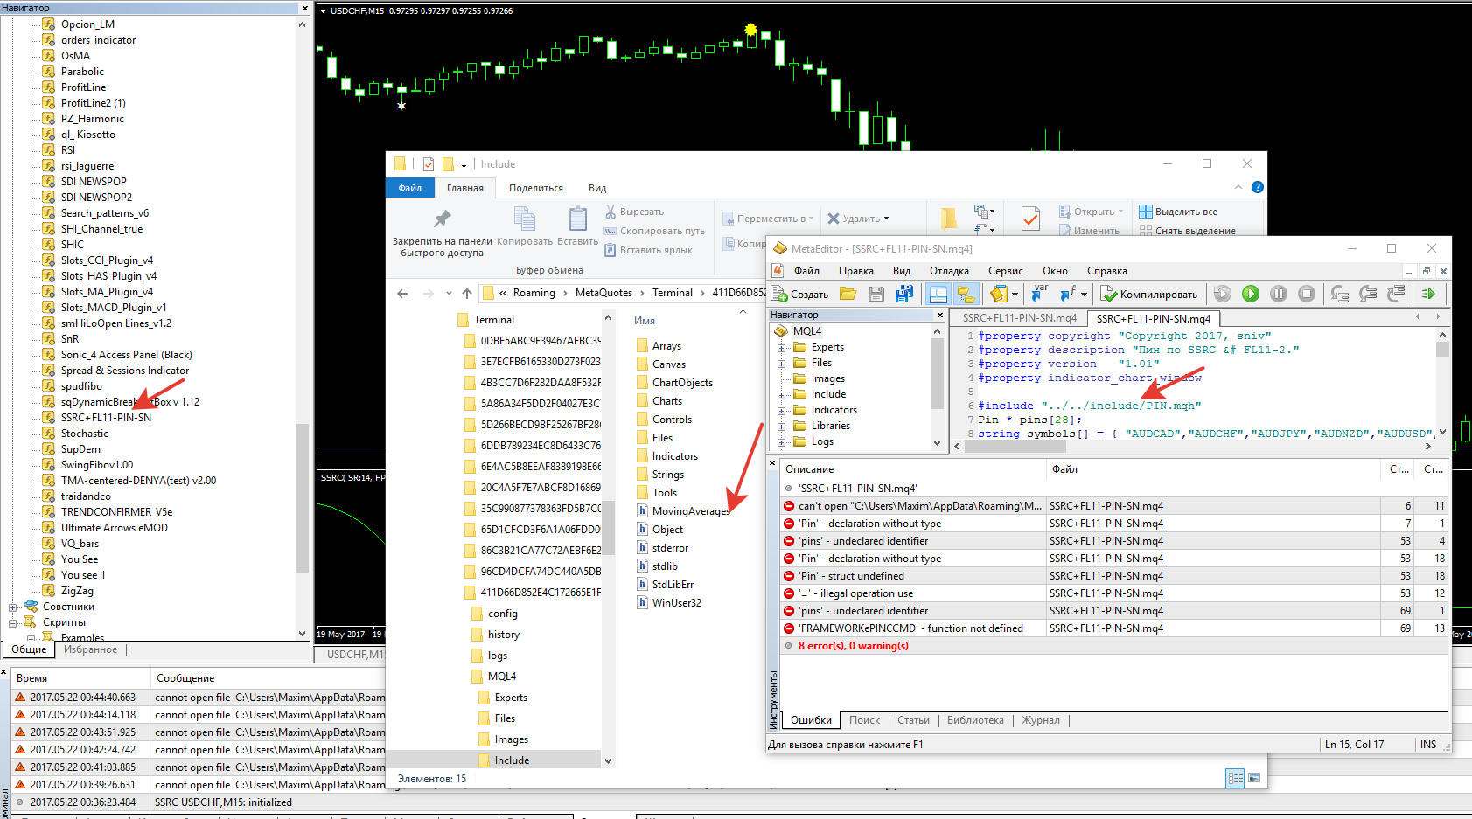Open the Сервис menu in MetaEditor
The height and width of the screenshot is (819, 1472).
click(1005, 271)
